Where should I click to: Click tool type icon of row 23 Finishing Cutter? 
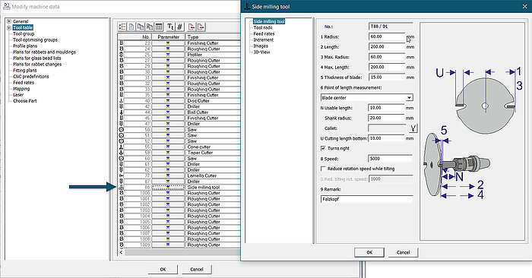tap(122, 43)
